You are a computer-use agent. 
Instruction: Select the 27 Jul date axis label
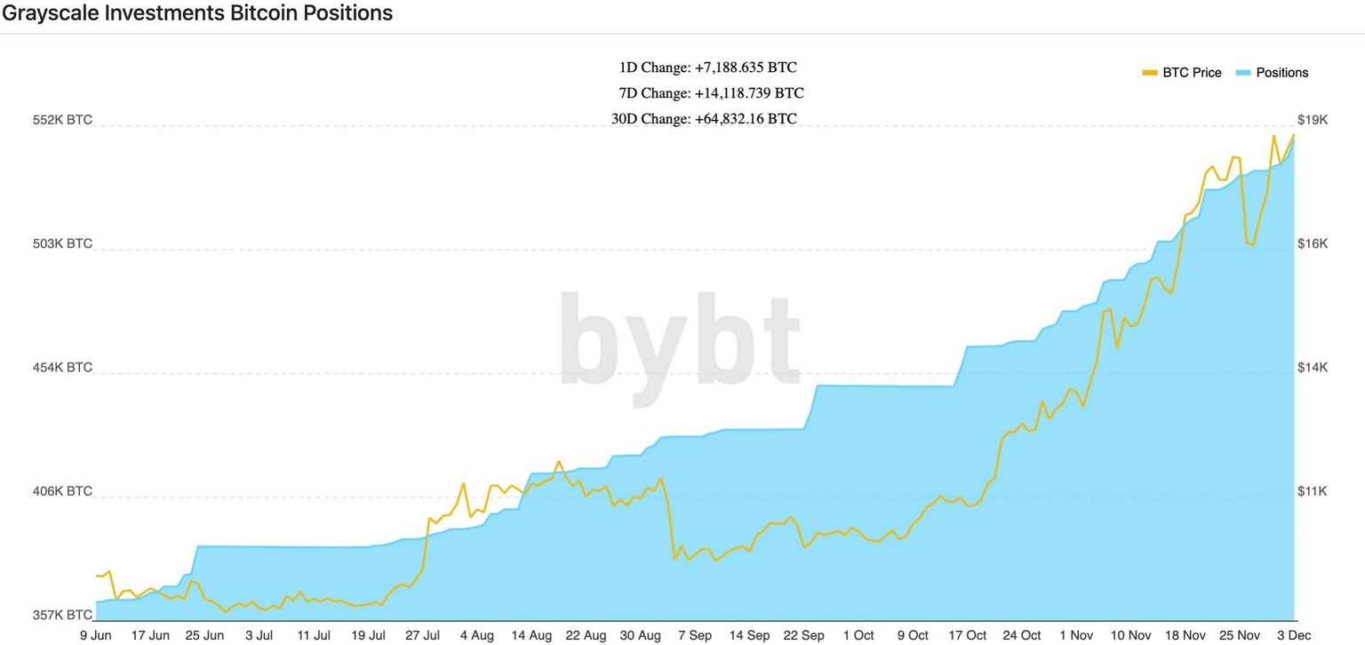pos(423,635)
